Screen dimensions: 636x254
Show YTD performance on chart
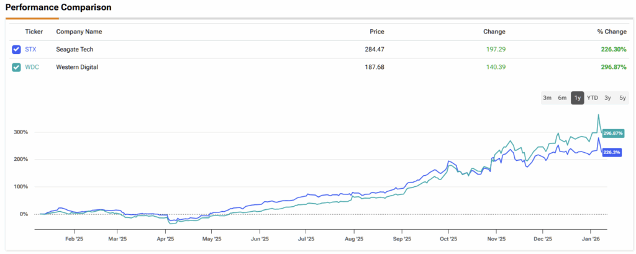coord(593,98)
